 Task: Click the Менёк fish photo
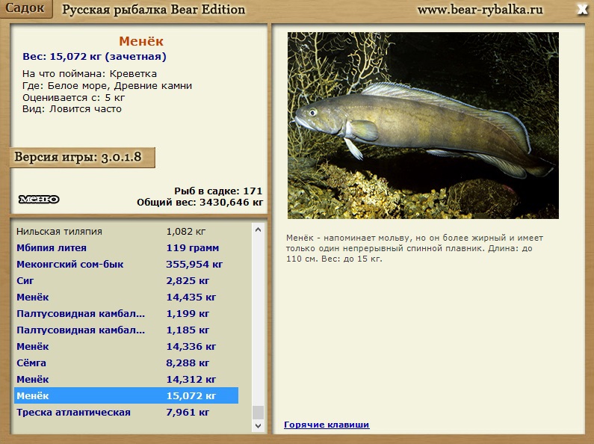point(423,126)
